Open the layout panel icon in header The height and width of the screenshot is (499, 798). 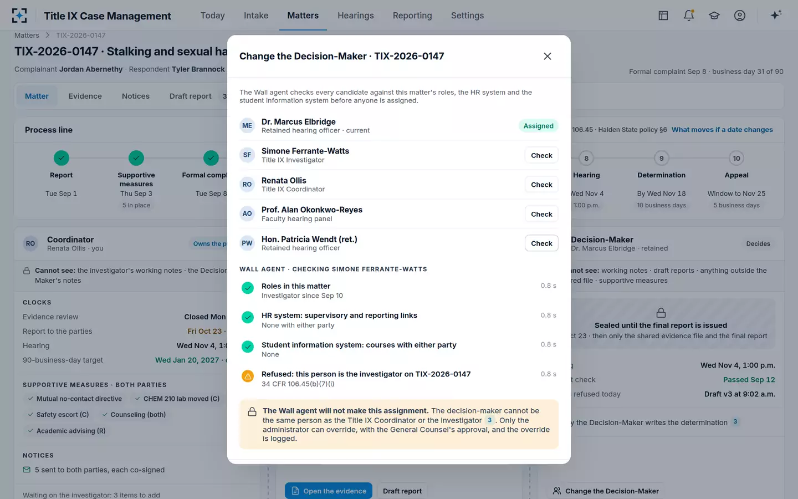663,16
